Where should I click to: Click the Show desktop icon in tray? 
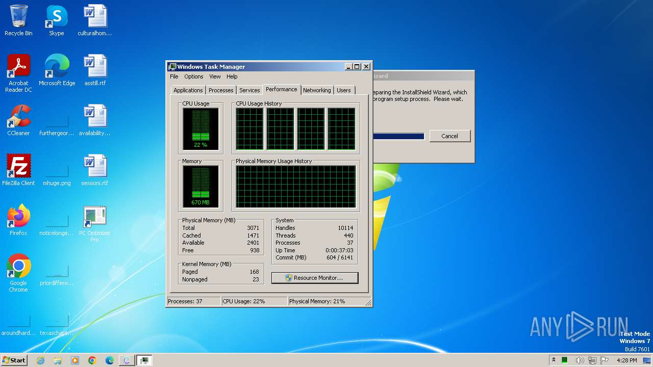pyautogui.click(x=648, y=360)
